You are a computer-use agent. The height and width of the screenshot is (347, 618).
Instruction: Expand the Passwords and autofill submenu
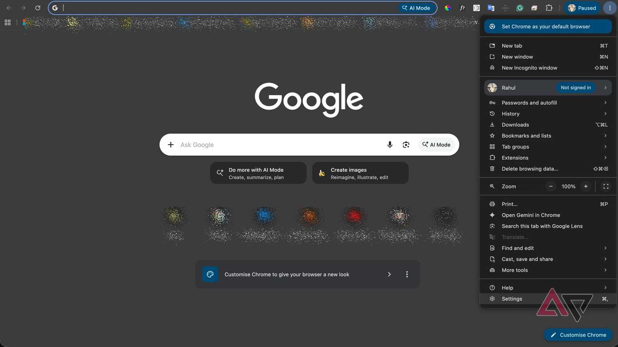click(x=548, y=103)
